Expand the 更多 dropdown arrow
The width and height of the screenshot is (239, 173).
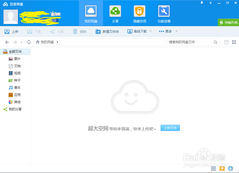pyautogui.click(x=176, y=31)
